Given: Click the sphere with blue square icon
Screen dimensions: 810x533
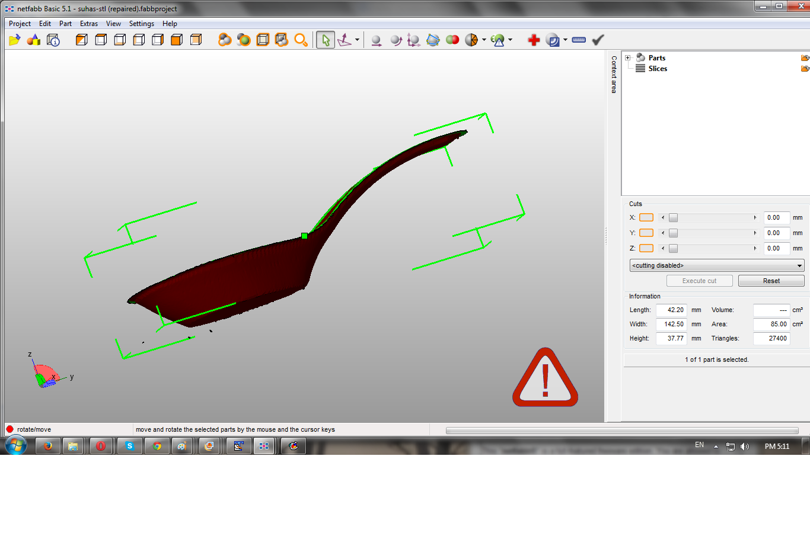Looking at the screenshot, I should [553, 40].
